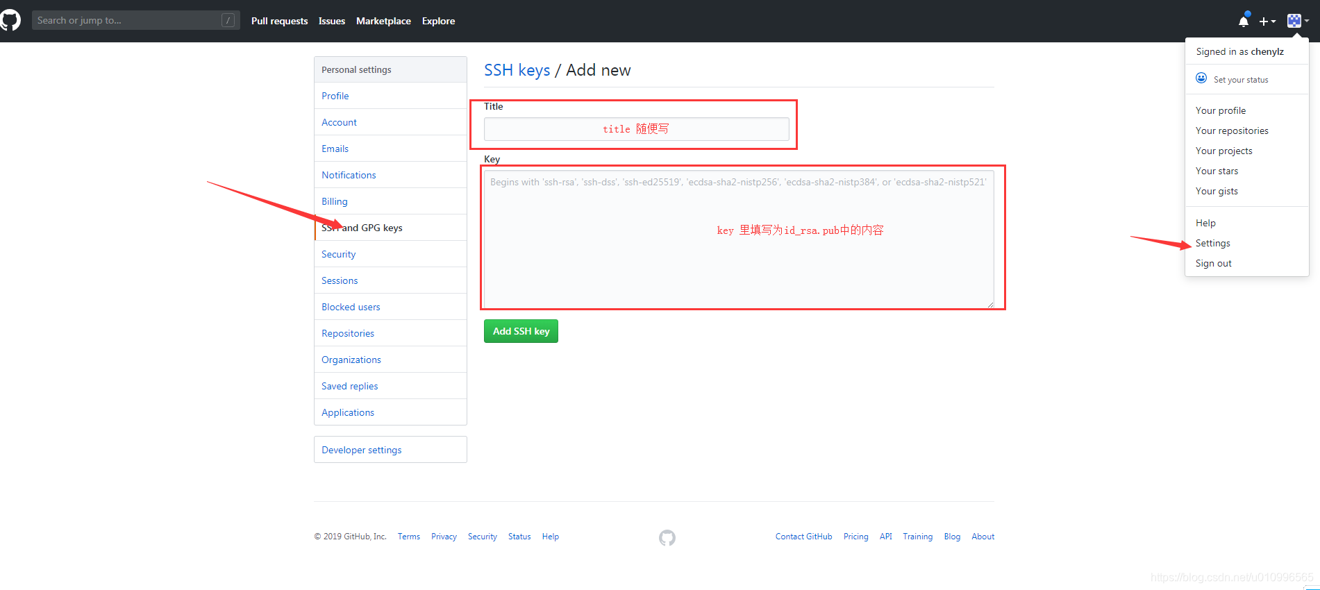The width and height of the screenshot is (1320, 590).
Task: Click the Add SSH key button
Action: (x=521, y=331)
